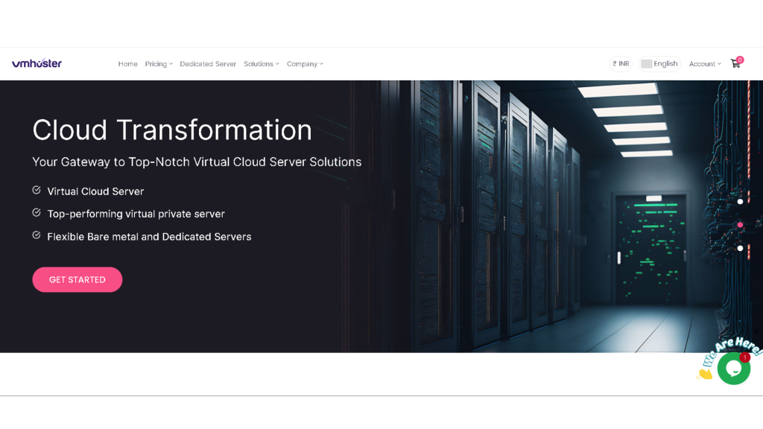Screen dimensions: 763x429
Task: Change currency using the INR selector
Action: [x=621, y=64]
